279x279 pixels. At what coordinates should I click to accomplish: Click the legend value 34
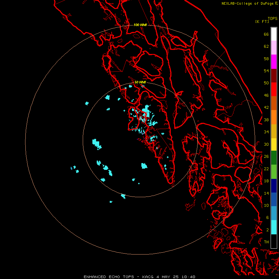coord(266,132)
